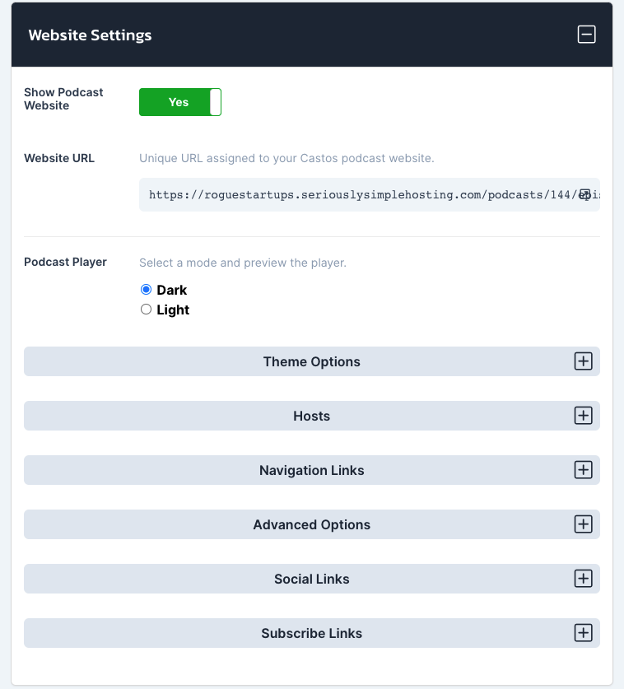624x689 pixels.
Task: Copy the website URL using the copy icon
Action: tap(584, 194)
